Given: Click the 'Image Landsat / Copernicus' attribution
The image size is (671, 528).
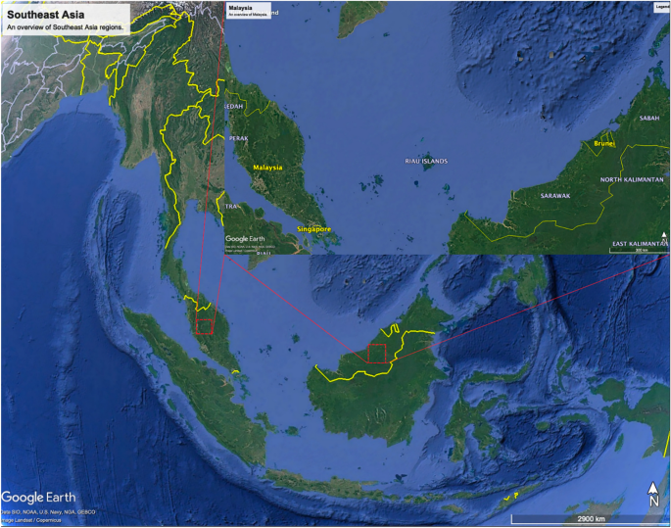Looking at the screenshot, I should 31,520.
